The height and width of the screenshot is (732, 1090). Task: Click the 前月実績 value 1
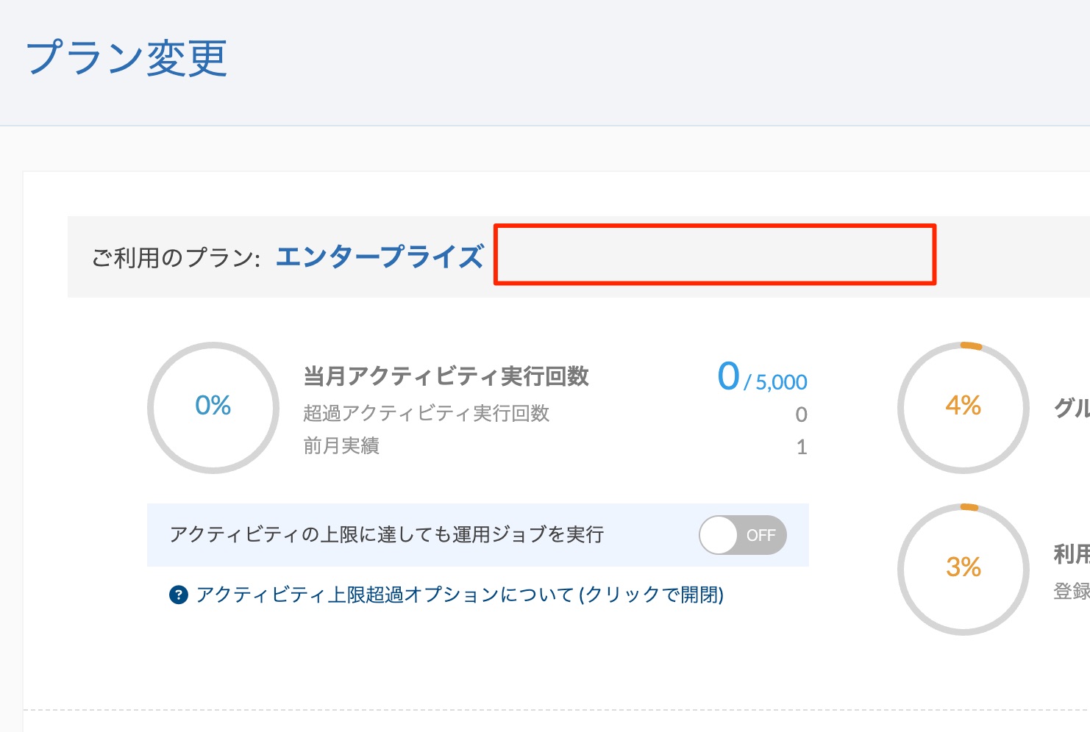[802, 447]
